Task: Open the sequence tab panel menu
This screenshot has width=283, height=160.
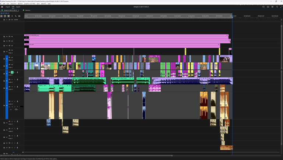Action: (x=18, y=10)
